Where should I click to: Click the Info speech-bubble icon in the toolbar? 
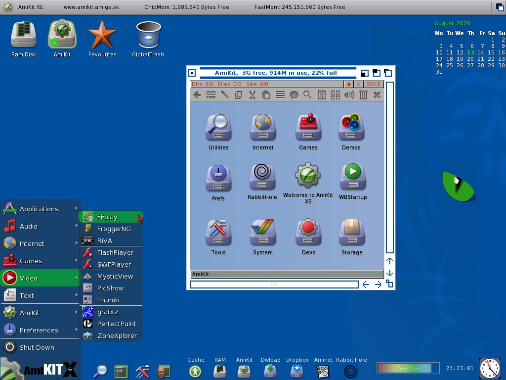294,95
